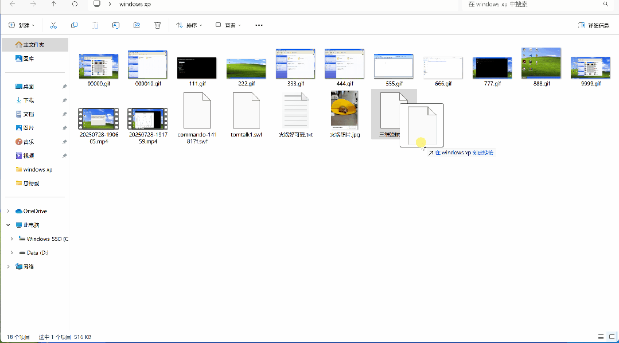Screen dimensions: 619x343
Task: Click the Cut icon in the toolbar
Action: pos(54,25)
